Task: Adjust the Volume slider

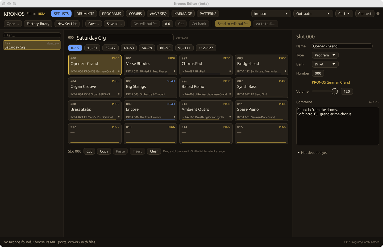Action: pos(325,91)
